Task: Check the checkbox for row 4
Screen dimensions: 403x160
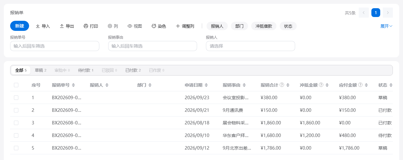Action: pyautogui.click(x=16, y=135)
